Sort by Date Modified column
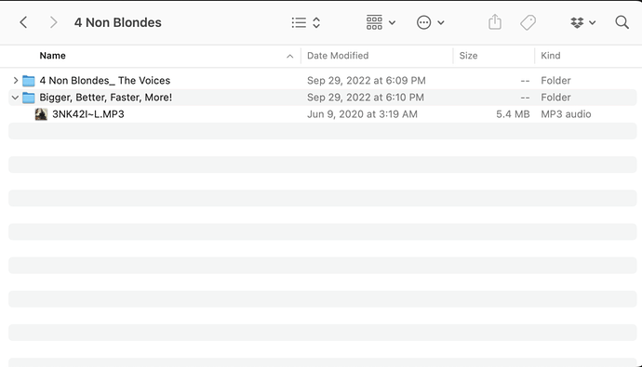The width and height of the screenshot is (642, 367). click(338, 56)
